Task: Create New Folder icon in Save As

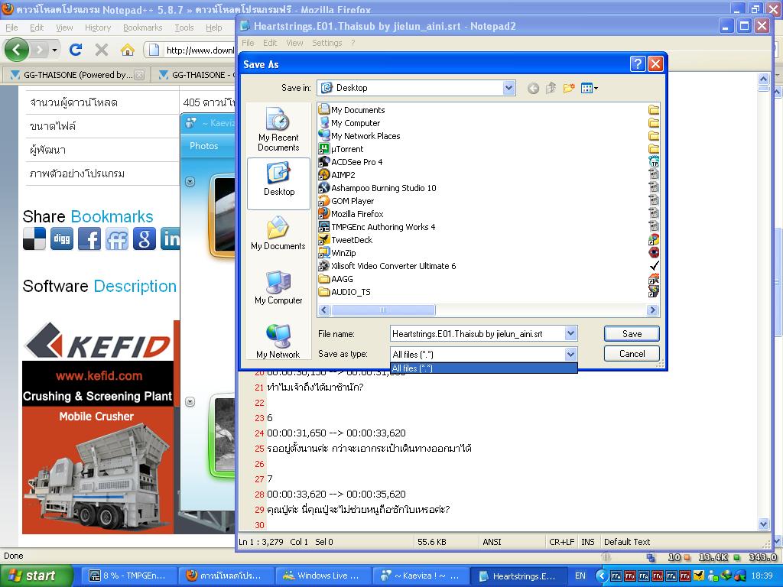Action: pyautogui.click(x=569, y=89)
